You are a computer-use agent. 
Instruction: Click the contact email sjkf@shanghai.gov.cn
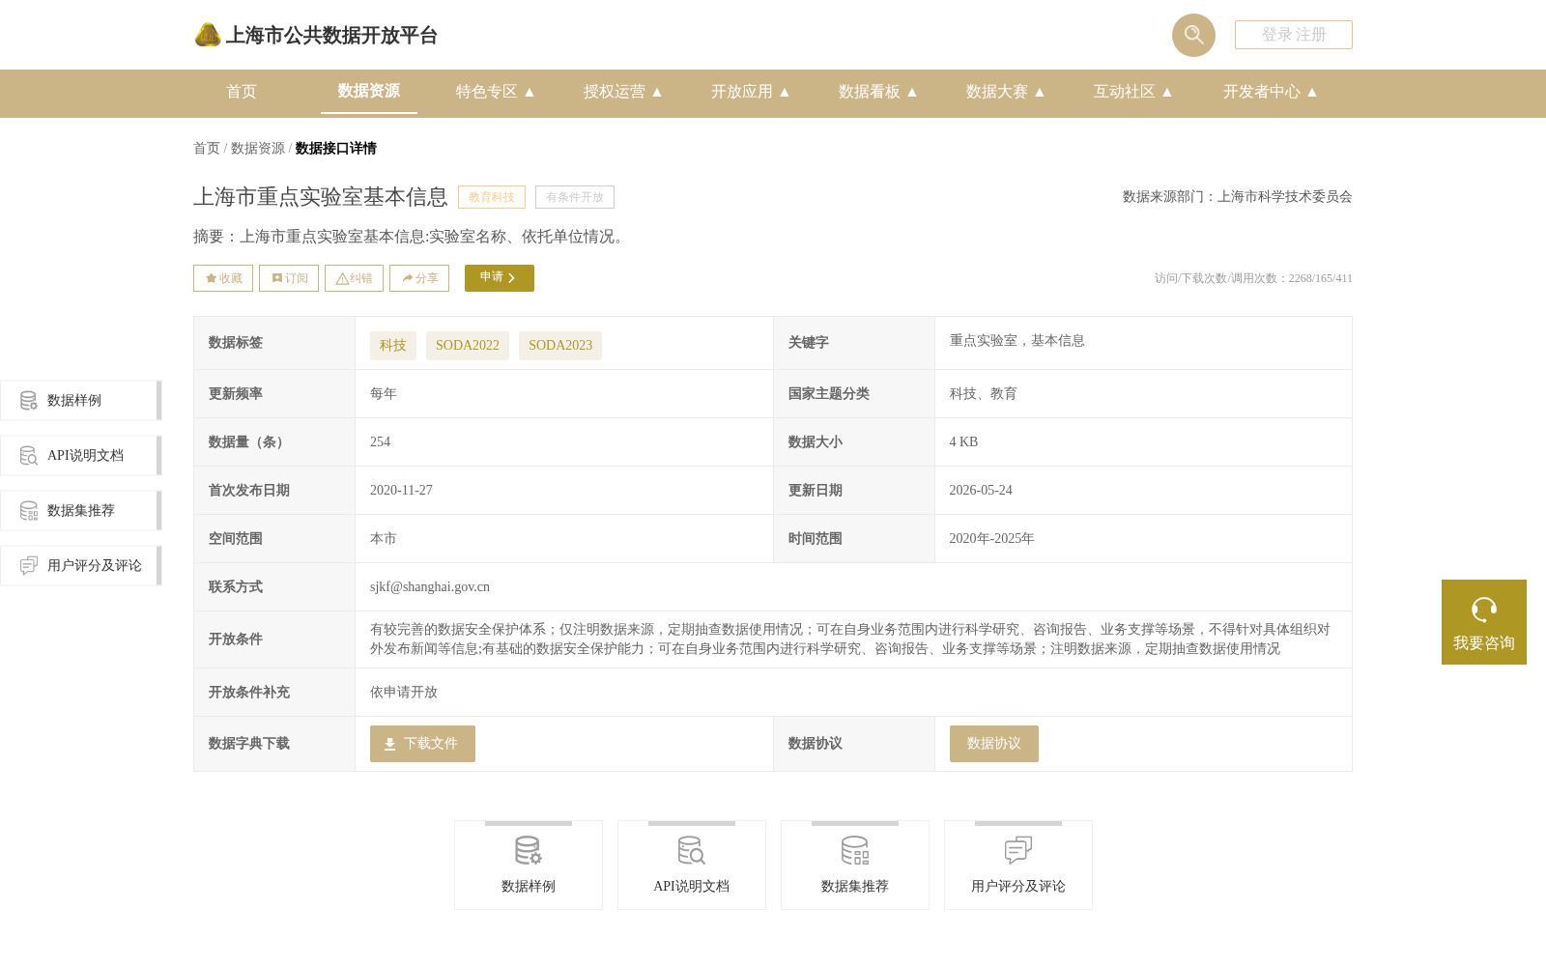(430, 587)
